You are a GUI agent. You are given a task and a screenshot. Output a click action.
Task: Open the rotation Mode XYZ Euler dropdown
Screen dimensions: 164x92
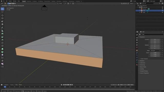tap(155, 51)
